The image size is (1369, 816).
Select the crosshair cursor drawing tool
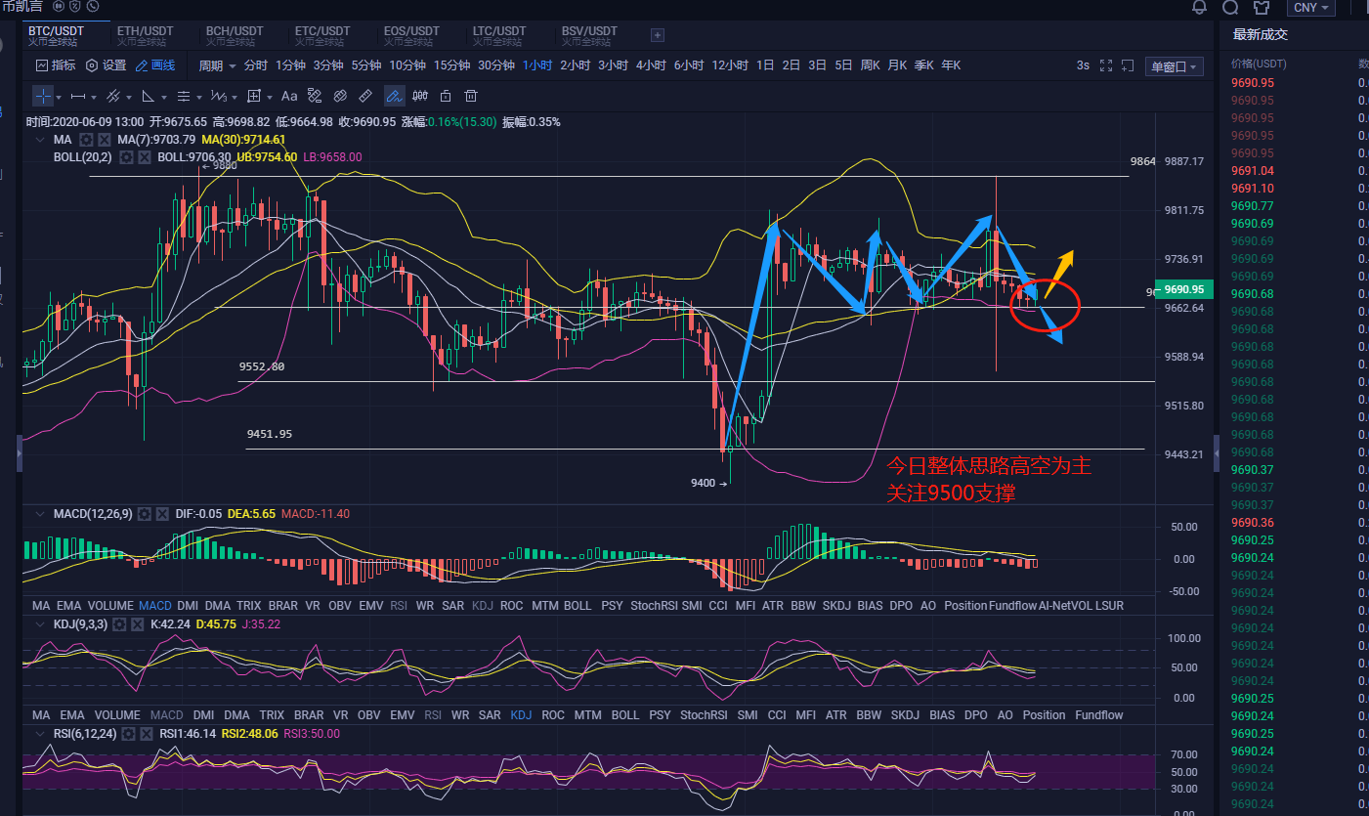click(44, 96)
